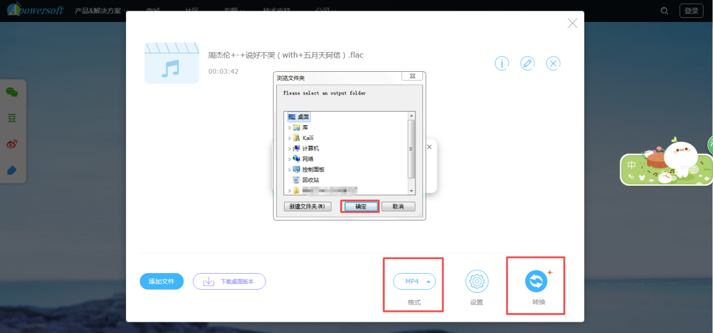Click the folder tree scrollbar down arrow

click(411, 191)
